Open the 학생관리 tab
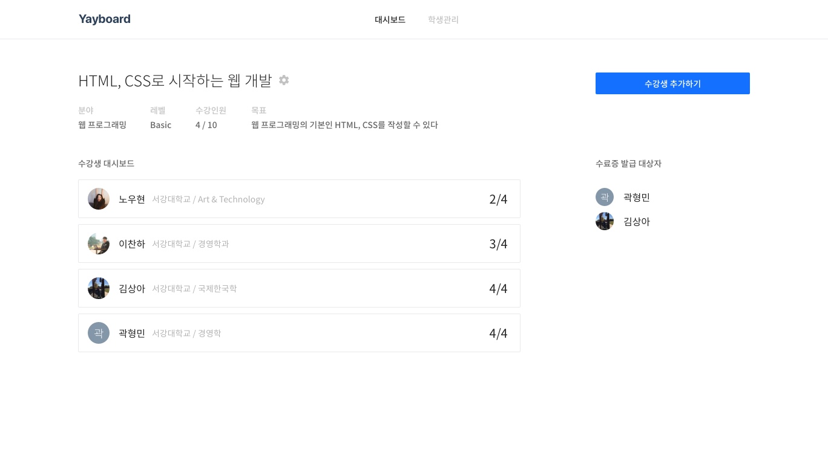The height and width of the screenshot is (464, 828). coord(443,19)
